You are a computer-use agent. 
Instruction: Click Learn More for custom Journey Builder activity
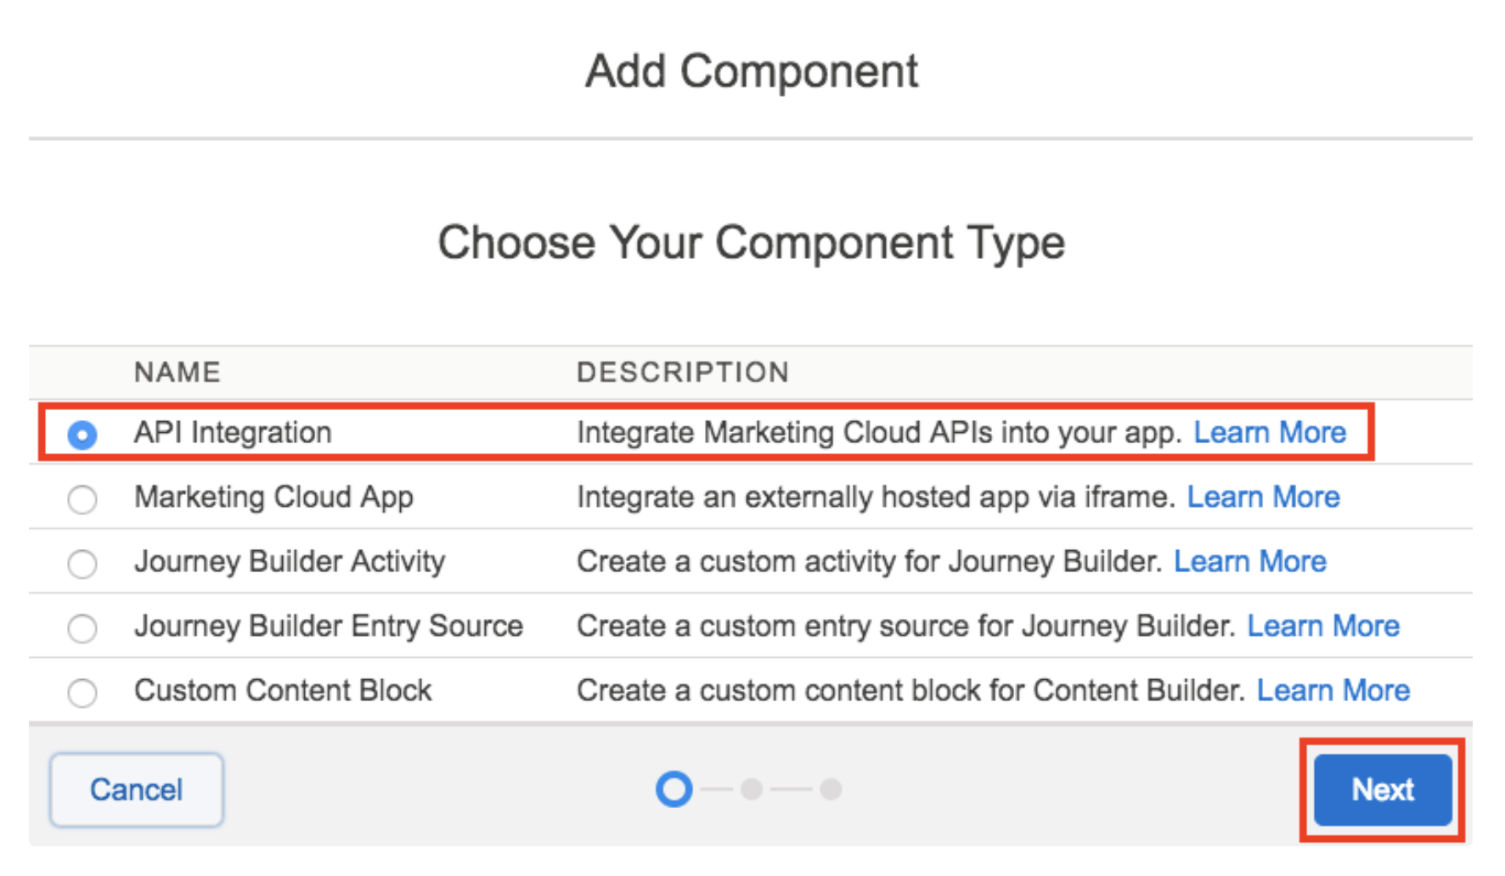coord(1249,562)
